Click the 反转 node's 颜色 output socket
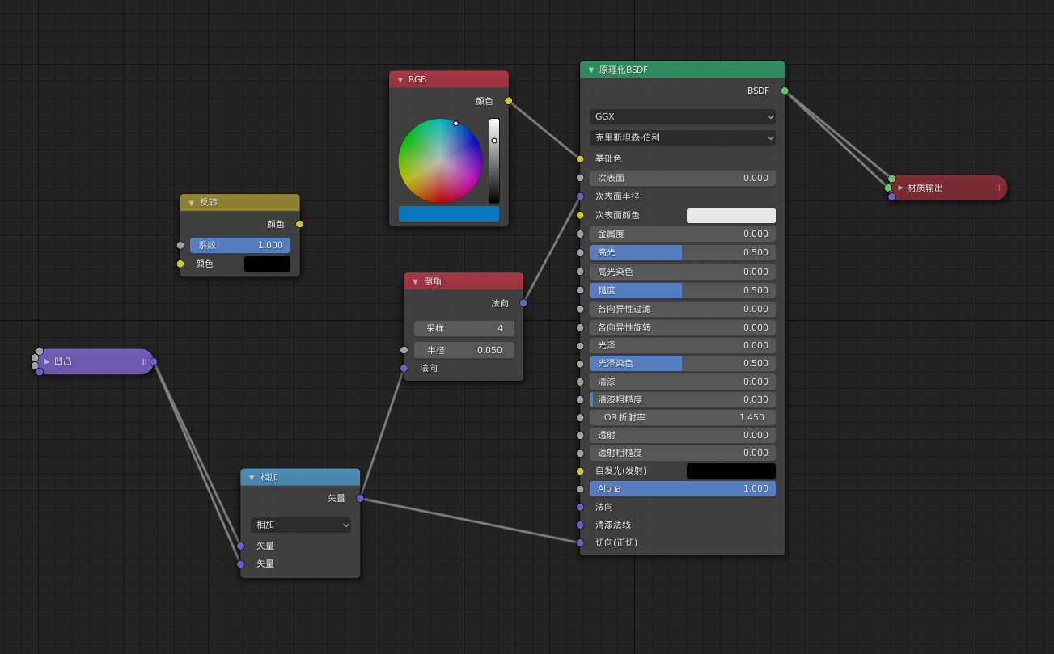The image size is (1054, 654). pyautogui.click(x=299, y=224)
